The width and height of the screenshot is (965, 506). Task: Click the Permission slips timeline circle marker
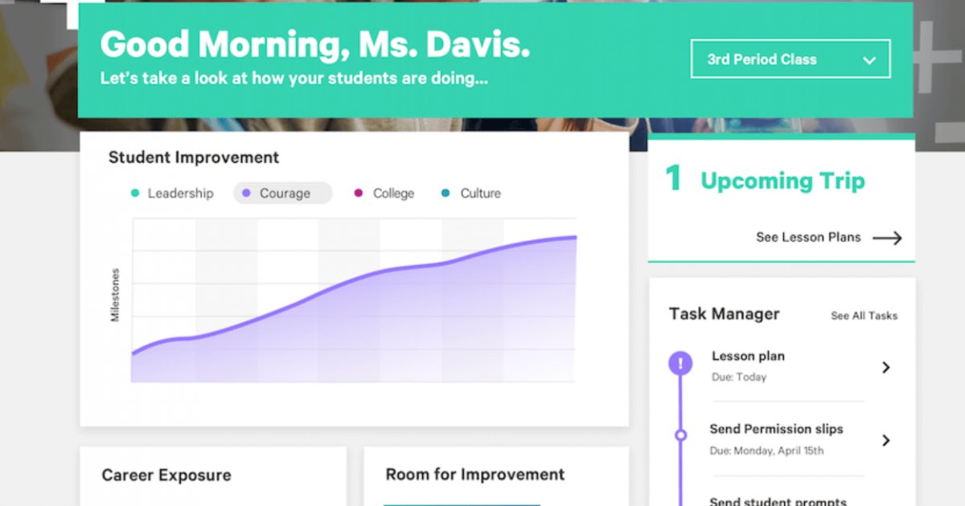680,435
